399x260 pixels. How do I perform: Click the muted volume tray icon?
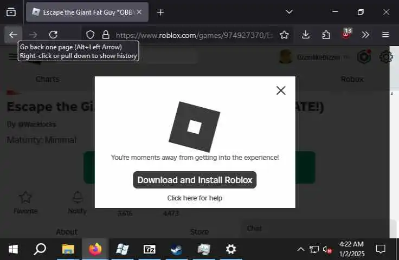click(327, 250)
